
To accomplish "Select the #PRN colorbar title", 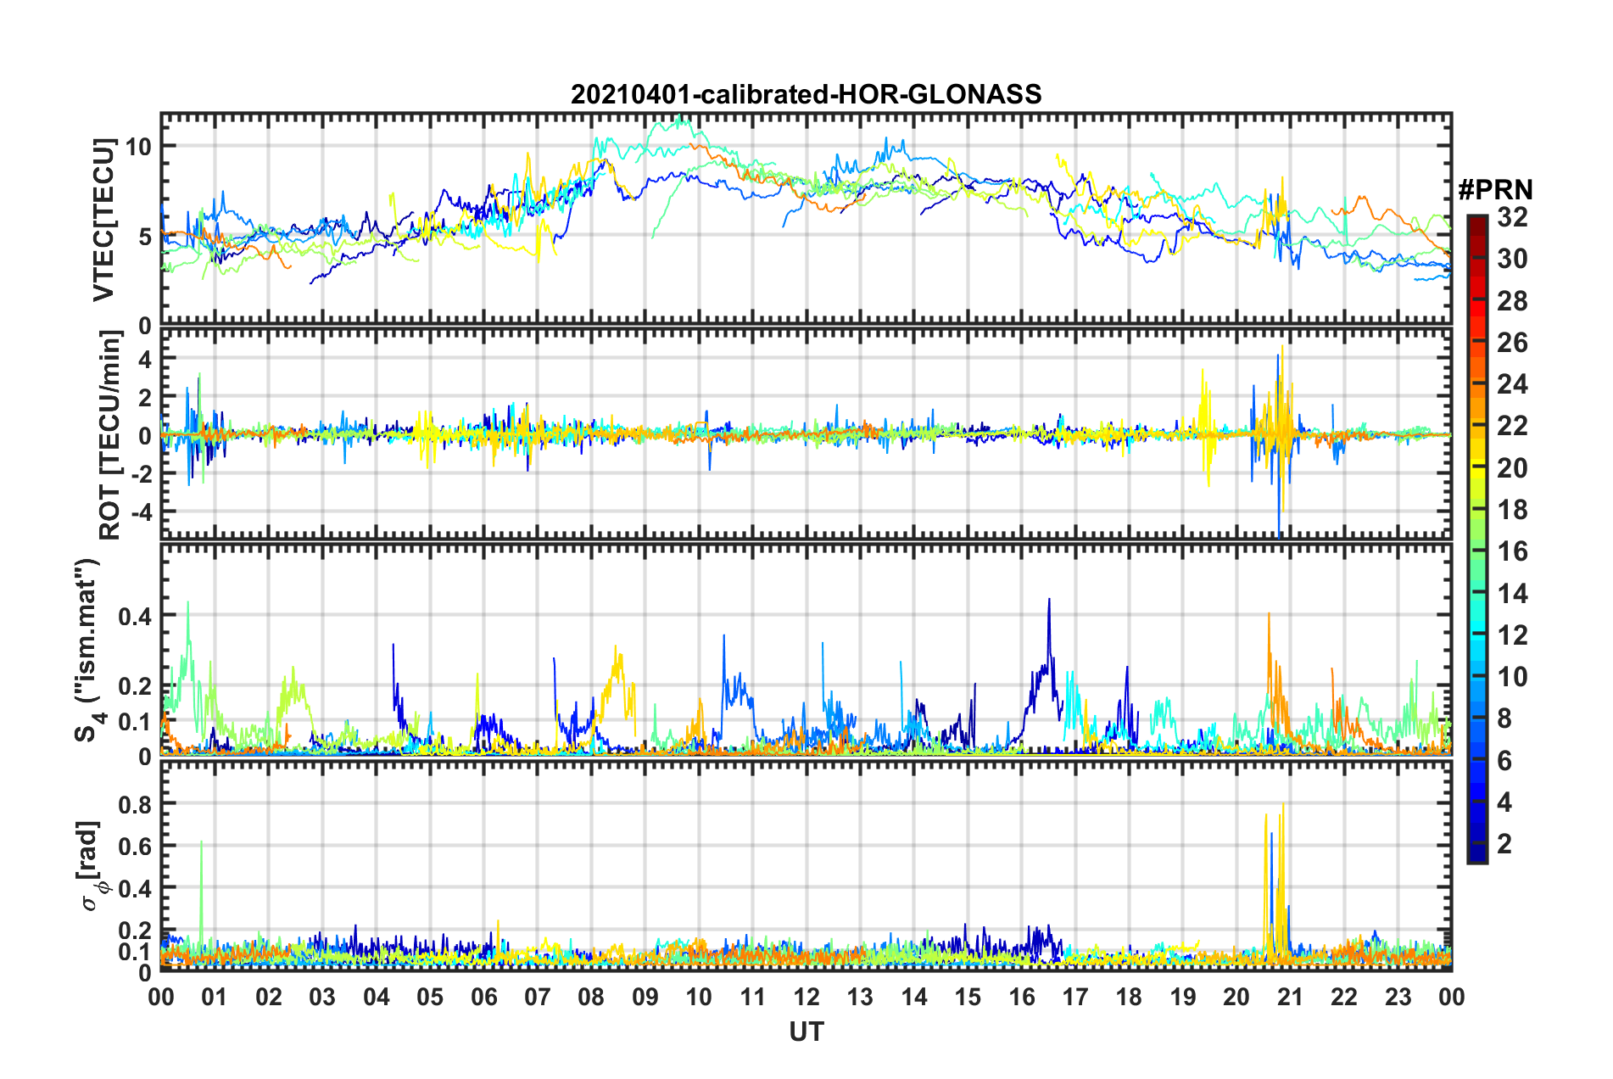I will point(1495,190).
